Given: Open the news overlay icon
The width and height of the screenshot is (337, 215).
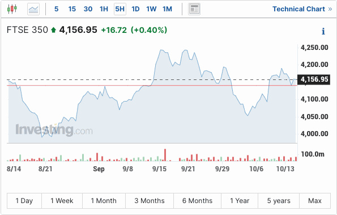Looking at the screenshot, I should (x=194, y=9).
